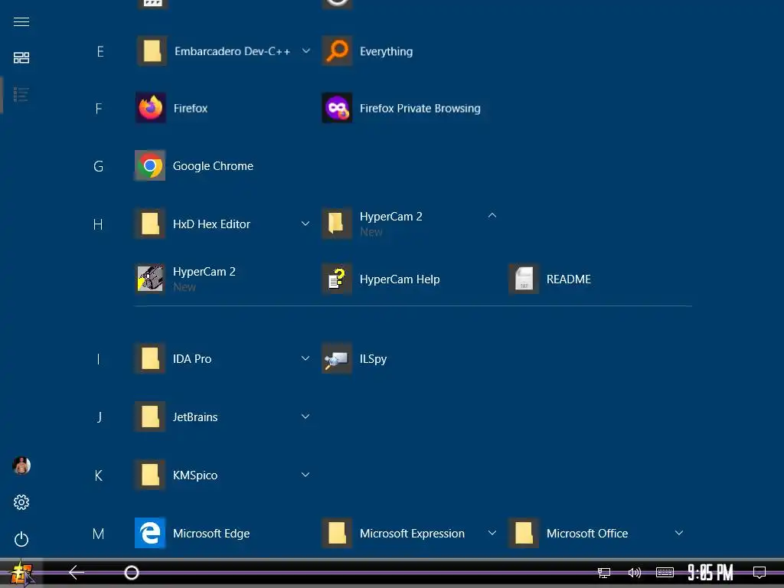Open the user account picture
Image resolution: width=784 pixels, height=588 pixels.
point(21,465)
